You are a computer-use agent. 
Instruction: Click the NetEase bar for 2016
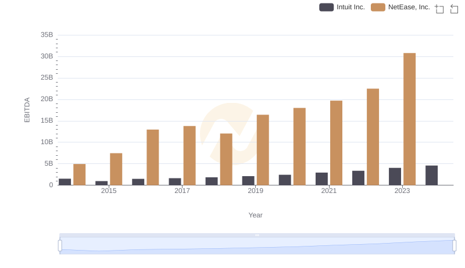pyautogui.click(x=153, y=158)
